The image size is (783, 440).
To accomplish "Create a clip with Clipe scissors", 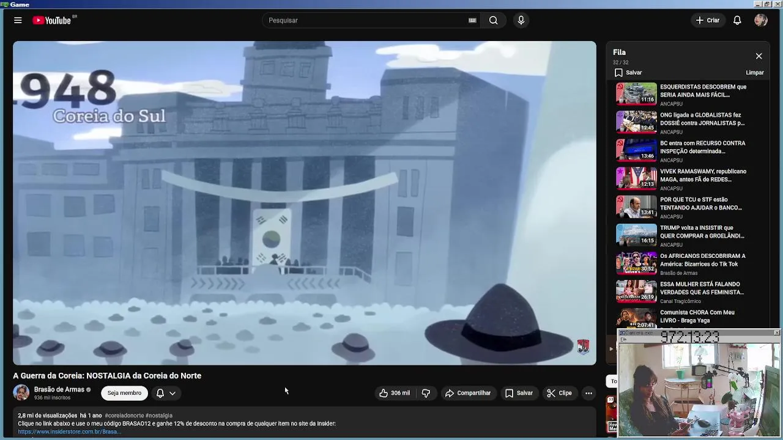I will (560, 393).
